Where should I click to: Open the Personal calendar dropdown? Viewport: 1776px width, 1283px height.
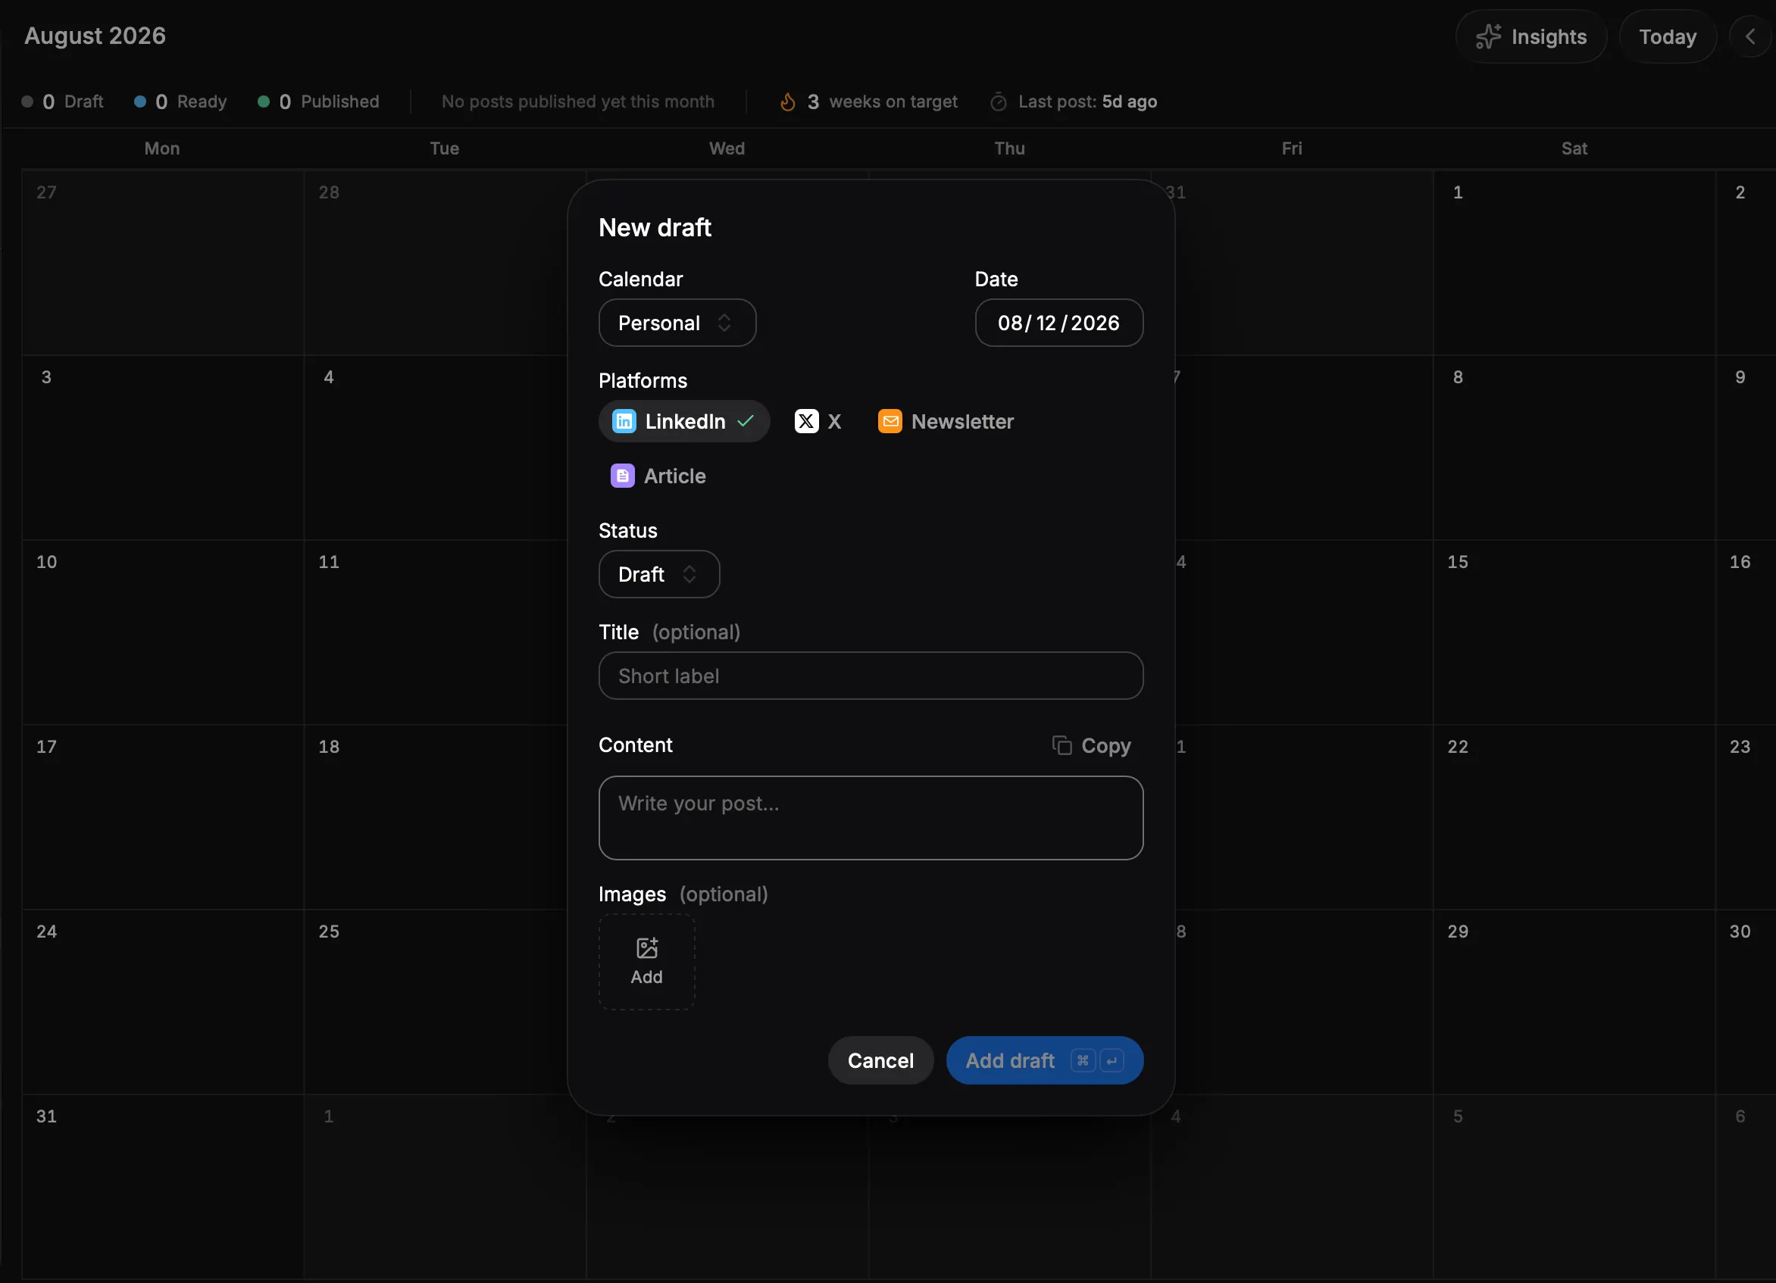coord(677,323)
